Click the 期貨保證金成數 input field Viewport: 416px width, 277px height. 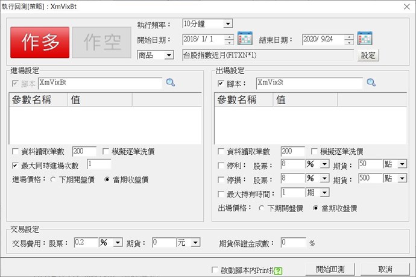point(293,243)
